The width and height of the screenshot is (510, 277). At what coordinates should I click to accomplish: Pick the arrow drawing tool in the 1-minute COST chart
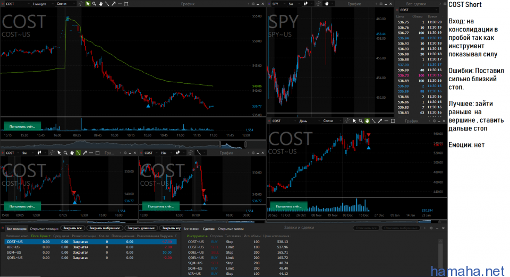(114, 4)
